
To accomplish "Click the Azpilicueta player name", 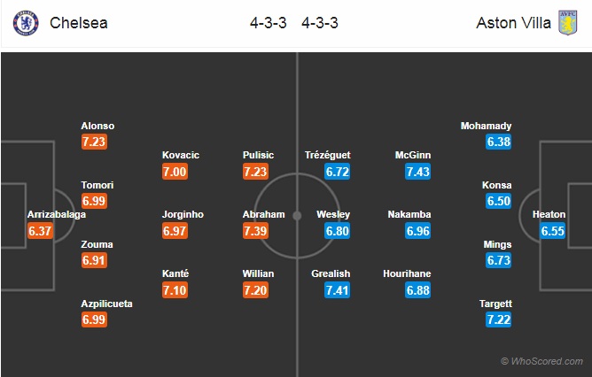I will (106, 304).
